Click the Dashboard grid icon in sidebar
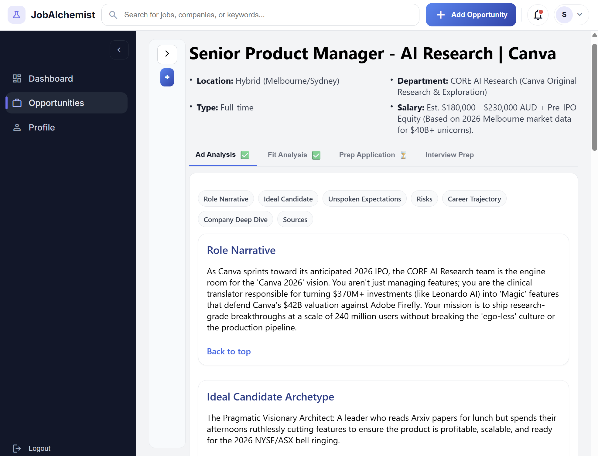This screenshot has height=456, width=598. tap(17, 79)
